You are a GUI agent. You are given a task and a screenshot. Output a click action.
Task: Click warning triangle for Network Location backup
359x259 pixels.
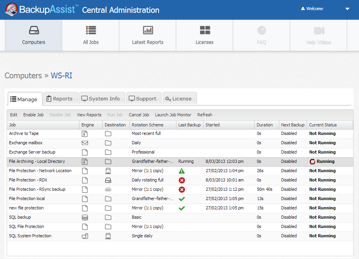pyautogui.click(x=181, y=171)
